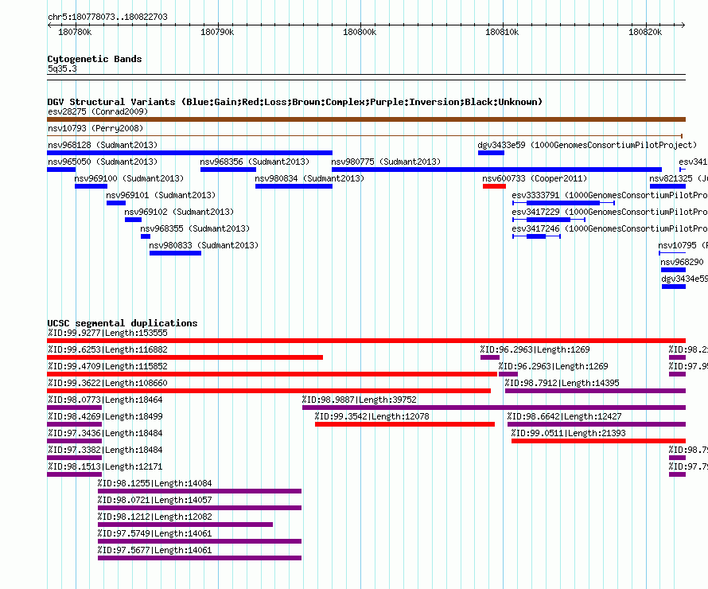Click the esv28275 (Conrad2009) brown variant bar
Image resolution: width=708 pixels, height=589 pixels.
[x=366, y=119]
